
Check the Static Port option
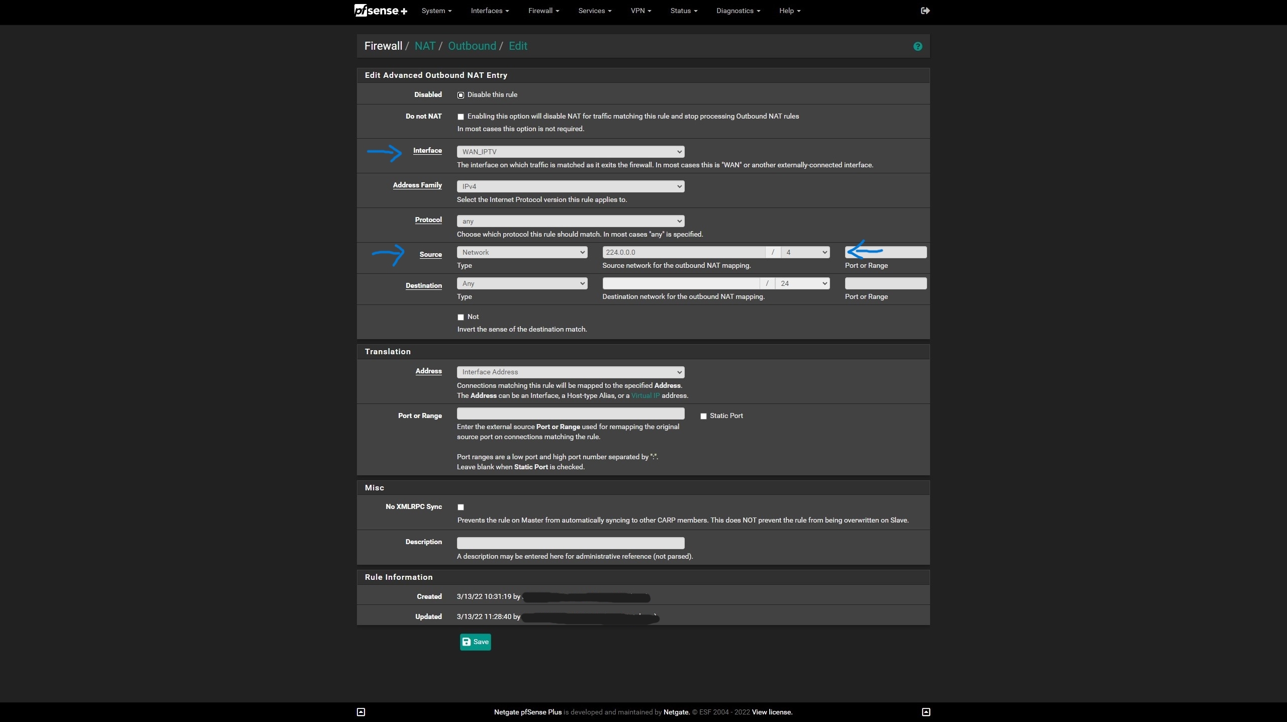pos(703,416)
